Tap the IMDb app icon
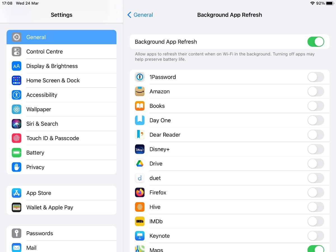The image size is (336, 252). pos(140,221)
